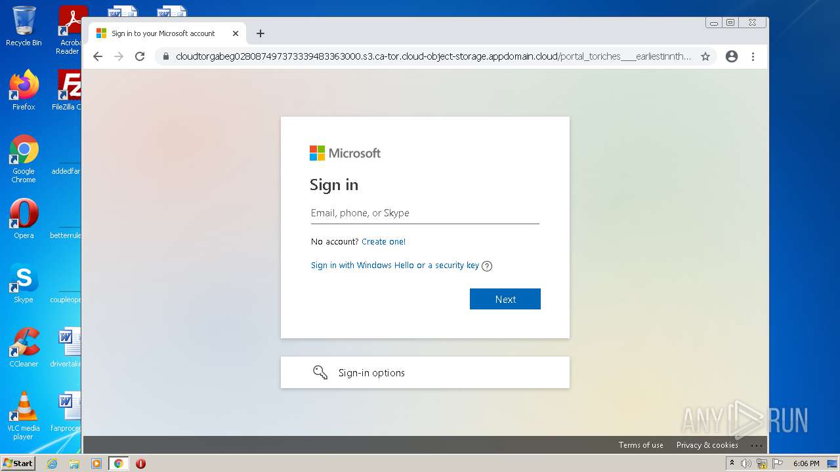Image resolution: width=840 pixels, height=472 pixels.
Task: Open the Windows Start menu
Action: point(18,463)
